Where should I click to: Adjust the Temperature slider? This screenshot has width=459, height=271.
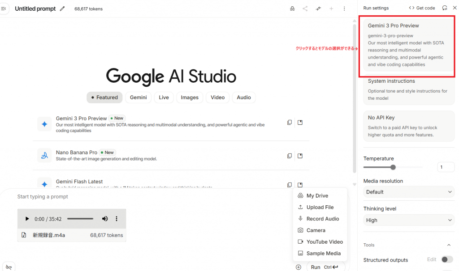[393, 167]
